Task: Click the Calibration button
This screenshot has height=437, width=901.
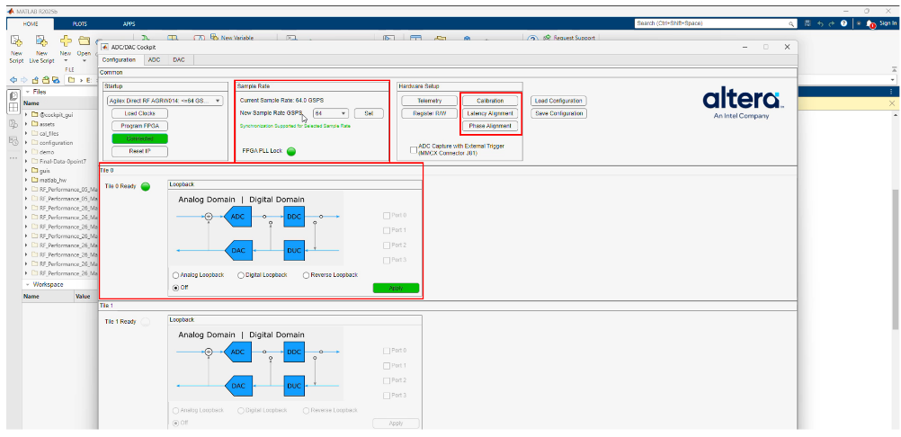Action: [490, 101]
